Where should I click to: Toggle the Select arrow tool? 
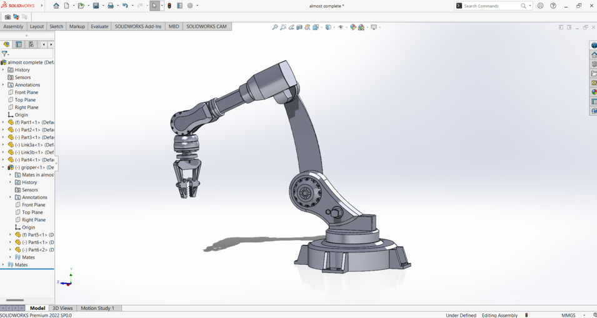[x=154, y=6]
